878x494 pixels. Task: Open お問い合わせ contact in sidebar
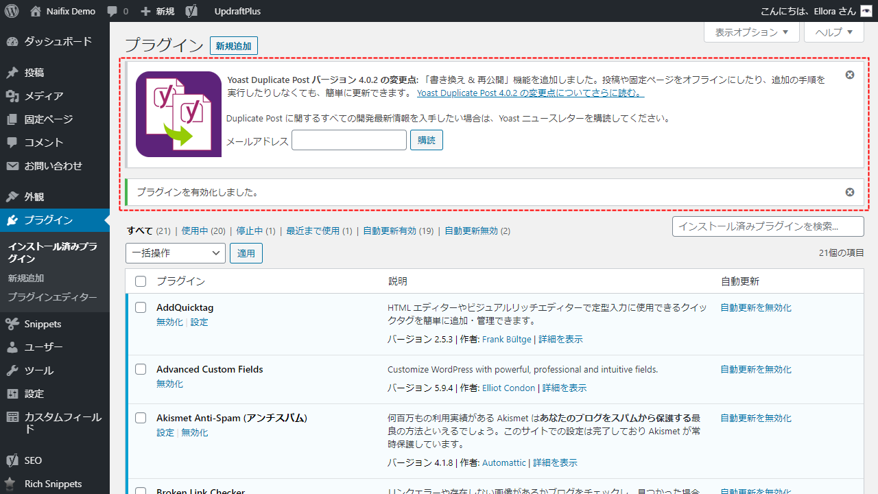click(55, 166)
